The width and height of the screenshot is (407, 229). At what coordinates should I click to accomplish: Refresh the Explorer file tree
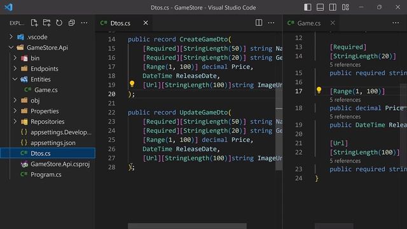tap(59, 23)
